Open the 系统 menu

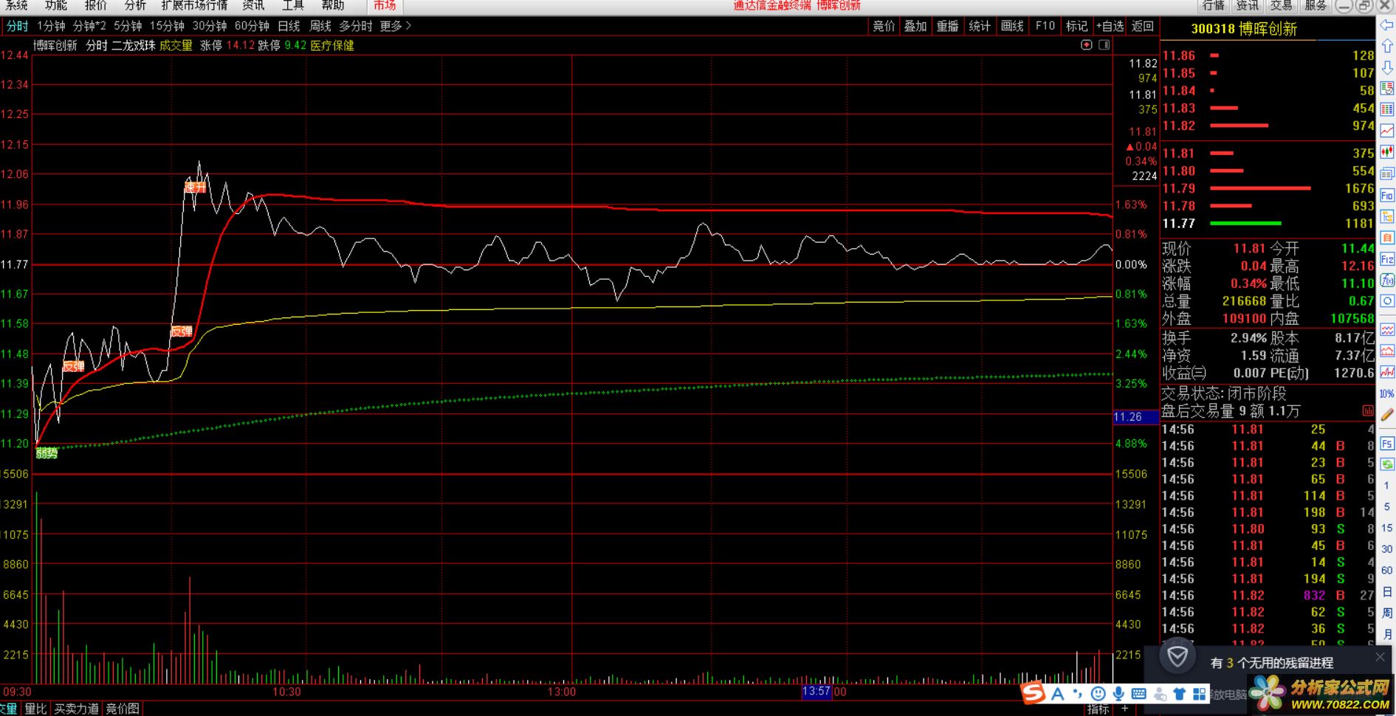click(x=16, y=5)
